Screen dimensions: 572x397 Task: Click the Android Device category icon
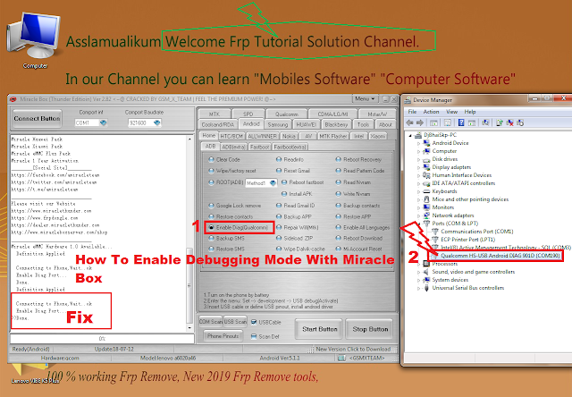point(426,143)
